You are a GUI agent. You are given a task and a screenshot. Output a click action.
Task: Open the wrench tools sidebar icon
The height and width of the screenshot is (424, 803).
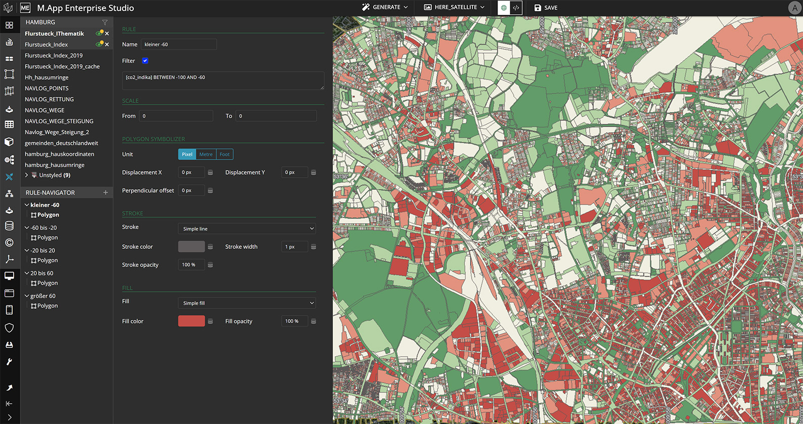pos(9,361)
